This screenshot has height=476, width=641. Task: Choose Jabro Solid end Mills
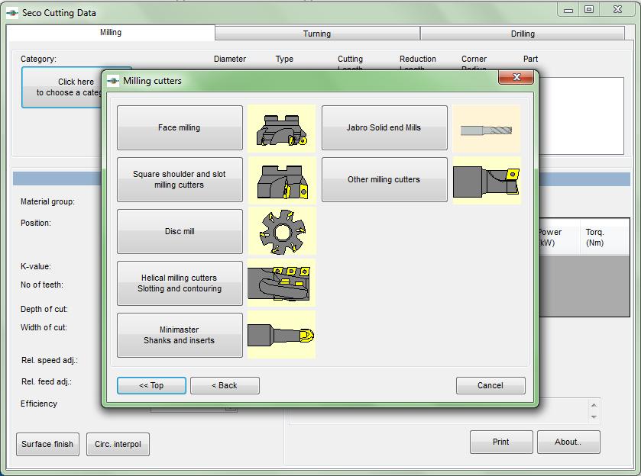click(x=384, y=128)
